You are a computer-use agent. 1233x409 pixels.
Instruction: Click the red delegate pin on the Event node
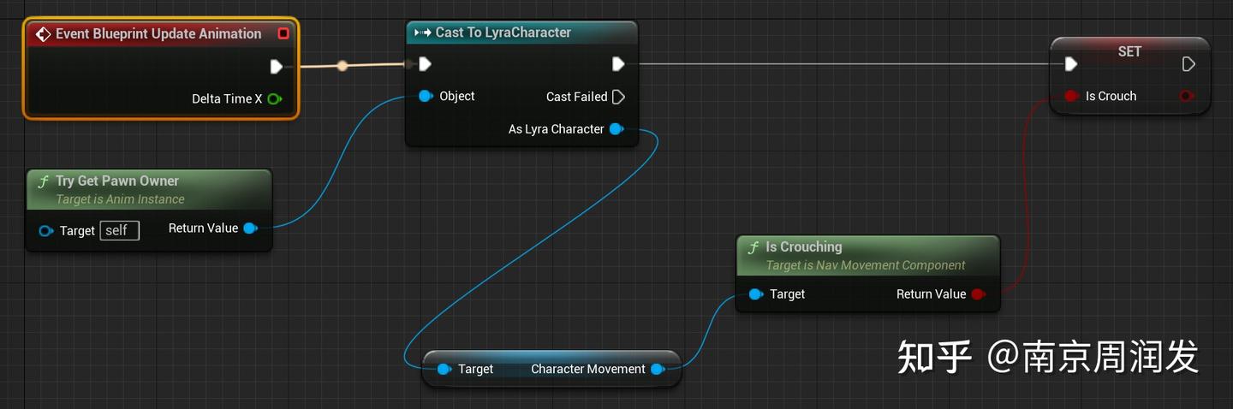[283, 33]
